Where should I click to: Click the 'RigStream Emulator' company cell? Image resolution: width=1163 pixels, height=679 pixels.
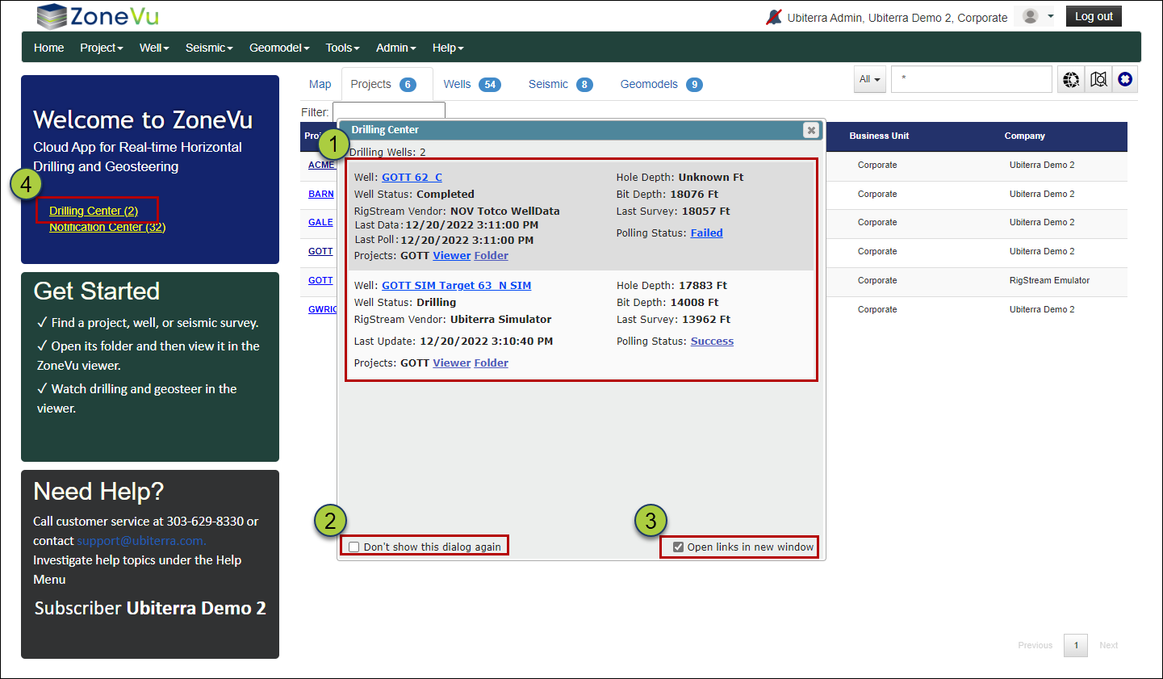[x=1049, y=280]
